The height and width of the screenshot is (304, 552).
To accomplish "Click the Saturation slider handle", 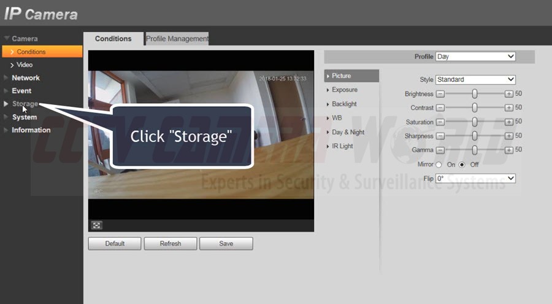I will coord(475,122).
